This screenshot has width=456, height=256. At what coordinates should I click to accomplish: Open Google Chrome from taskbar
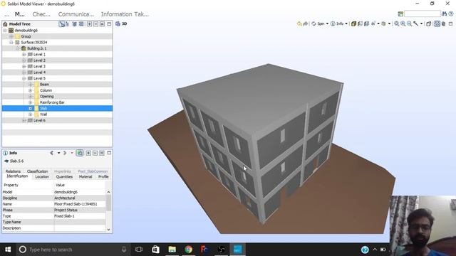point(188,250)
